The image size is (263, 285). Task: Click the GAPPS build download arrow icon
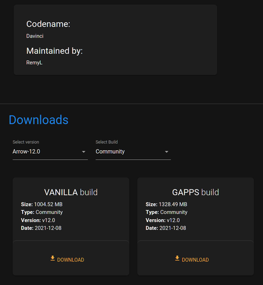tap(177, 258)
